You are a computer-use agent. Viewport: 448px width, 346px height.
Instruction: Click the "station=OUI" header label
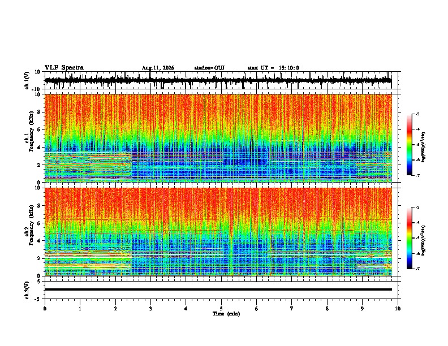tap(209, 68)
